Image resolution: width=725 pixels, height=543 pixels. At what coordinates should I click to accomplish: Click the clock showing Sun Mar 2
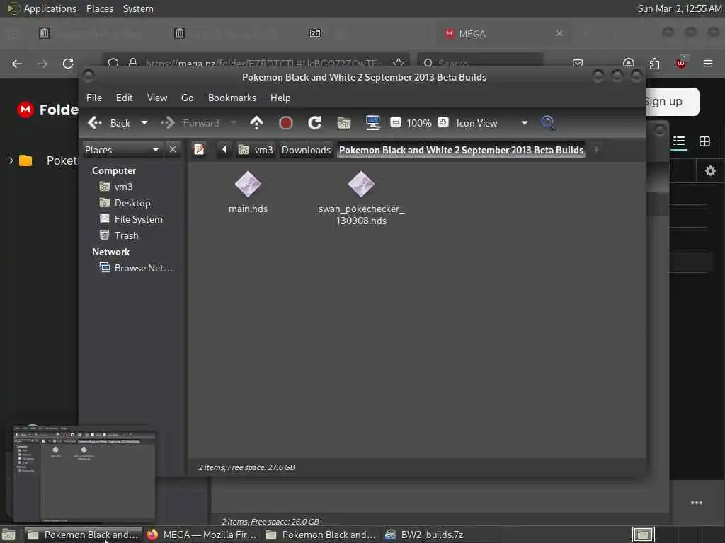(679, 8)
